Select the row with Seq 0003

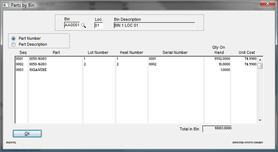coord(136,70)
